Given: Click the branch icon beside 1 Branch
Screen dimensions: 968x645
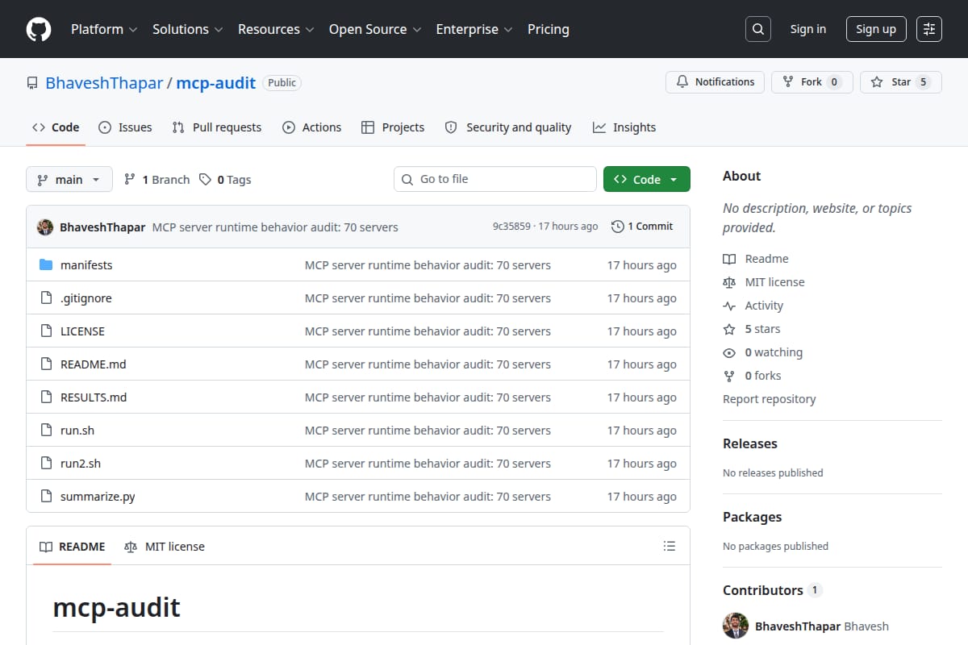Looking at the screenshot, I should click(x=130, y=179).
